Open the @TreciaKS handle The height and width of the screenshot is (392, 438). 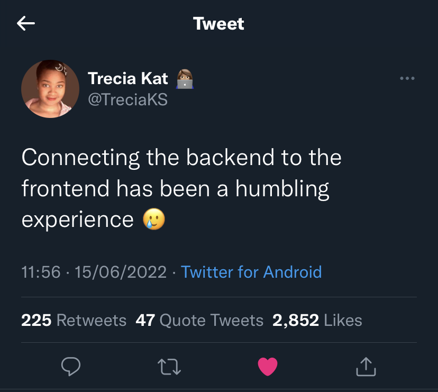(127, 99)
